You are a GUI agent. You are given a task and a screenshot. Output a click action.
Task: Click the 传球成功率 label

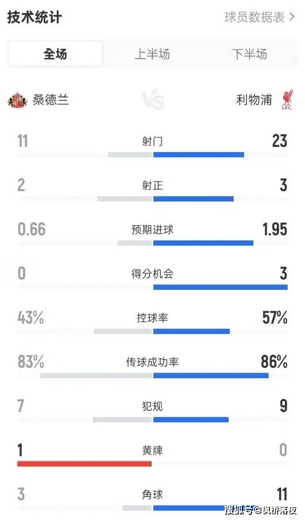152,362
